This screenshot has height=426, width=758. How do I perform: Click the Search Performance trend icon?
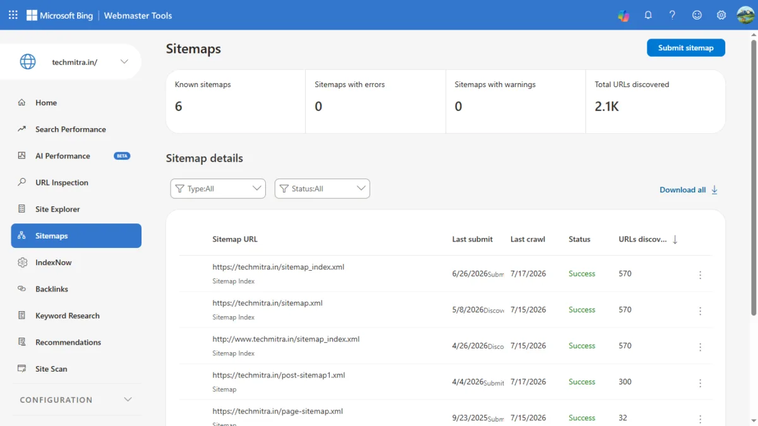tap(22, 129)
